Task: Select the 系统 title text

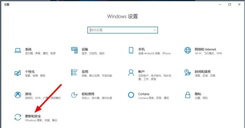Action: [x=28, y=49]
